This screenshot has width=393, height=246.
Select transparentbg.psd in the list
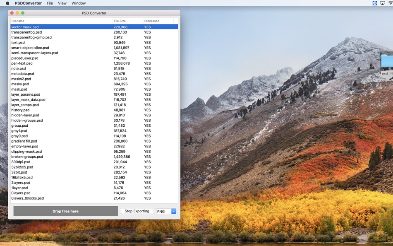point(94,32)
